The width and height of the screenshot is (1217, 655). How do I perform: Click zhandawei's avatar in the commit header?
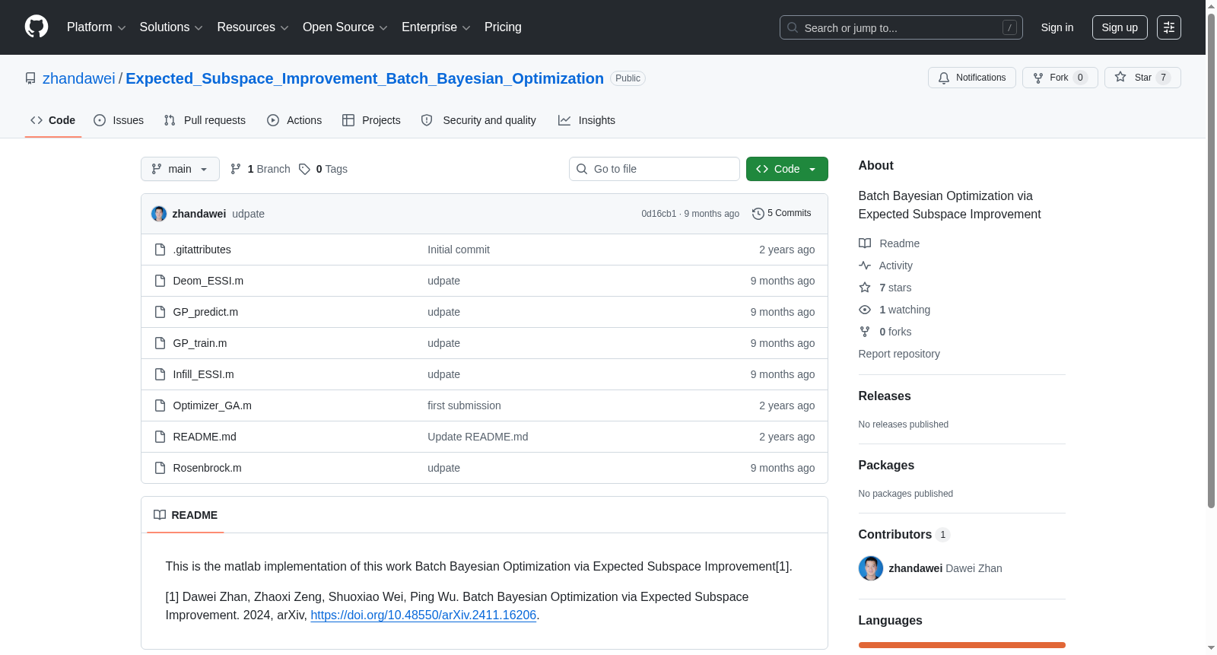[x=159, y=214]
